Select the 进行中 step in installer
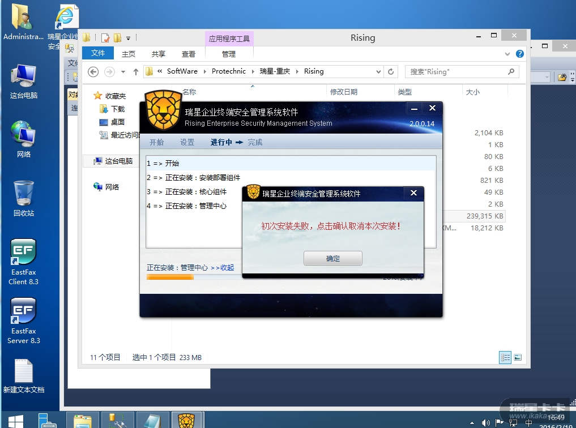Screen dimensions: 576x428 point(221,142)
